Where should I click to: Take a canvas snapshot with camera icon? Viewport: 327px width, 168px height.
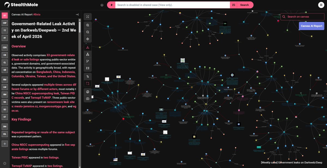88,99
